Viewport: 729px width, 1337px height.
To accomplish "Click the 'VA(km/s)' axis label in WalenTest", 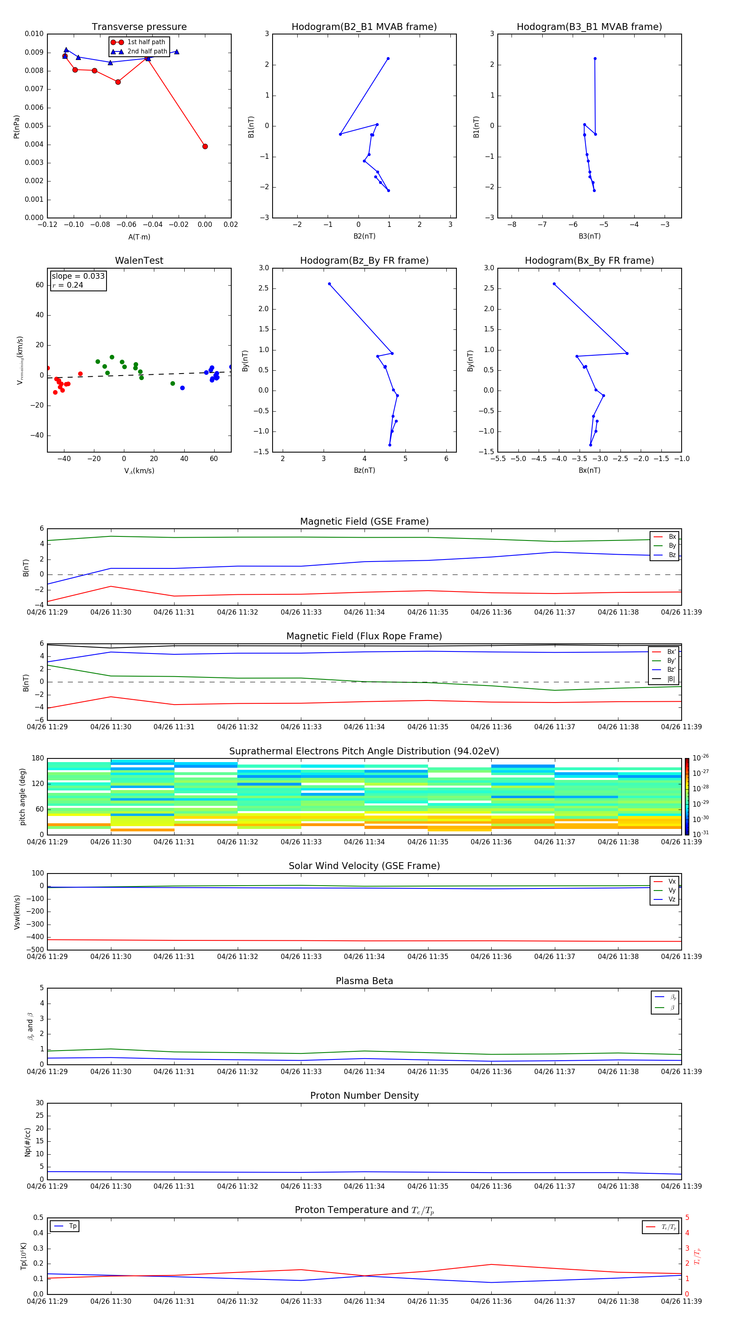I will tap(139, 471).
